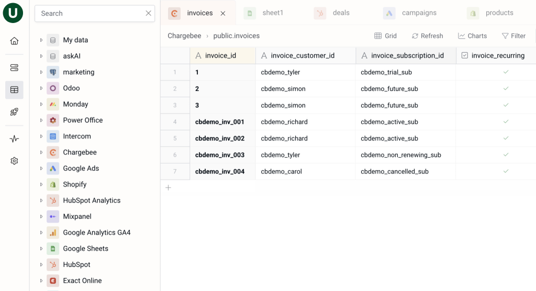Toggle invoice_recurring check for cbdemo_inv_004
This screenshot has height=291, width=536.
click(506, 171)
